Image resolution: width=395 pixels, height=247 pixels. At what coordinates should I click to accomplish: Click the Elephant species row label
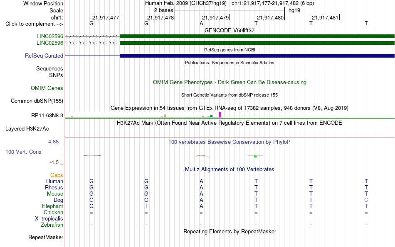53,206
